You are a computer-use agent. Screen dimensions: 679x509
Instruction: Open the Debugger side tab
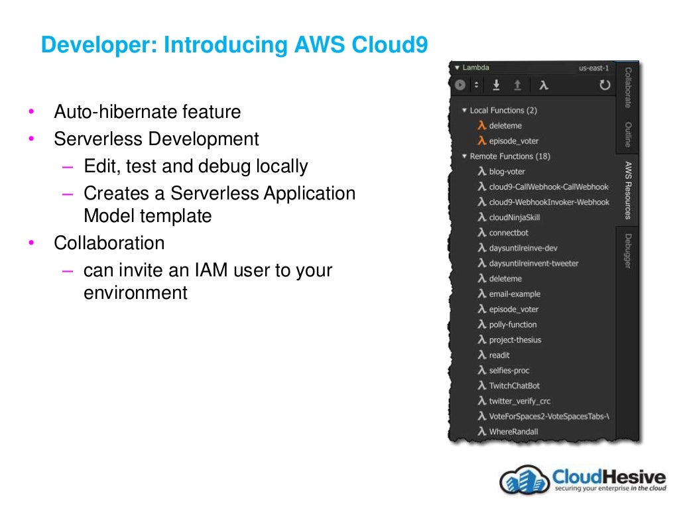627,251
